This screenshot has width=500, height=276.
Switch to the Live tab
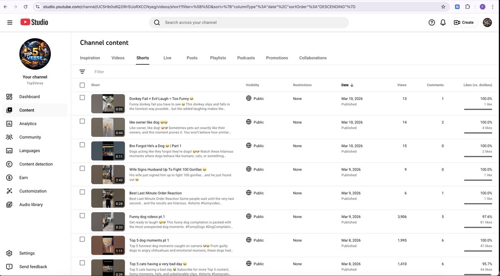167,58
